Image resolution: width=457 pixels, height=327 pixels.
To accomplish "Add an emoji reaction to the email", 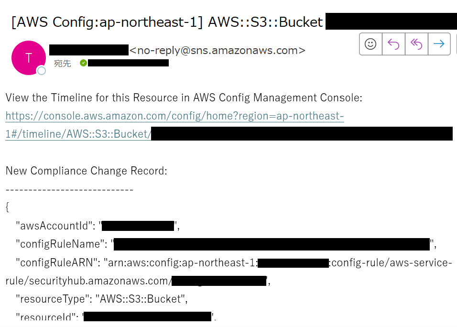I will (x=370, y=44).
